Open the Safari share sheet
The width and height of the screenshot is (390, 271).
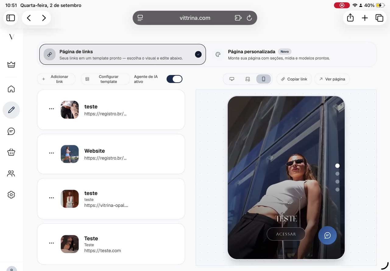(x=350, y=18)
